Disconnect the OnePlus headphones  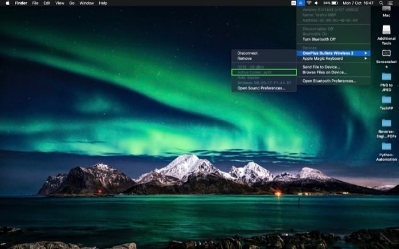coord(264,53)
